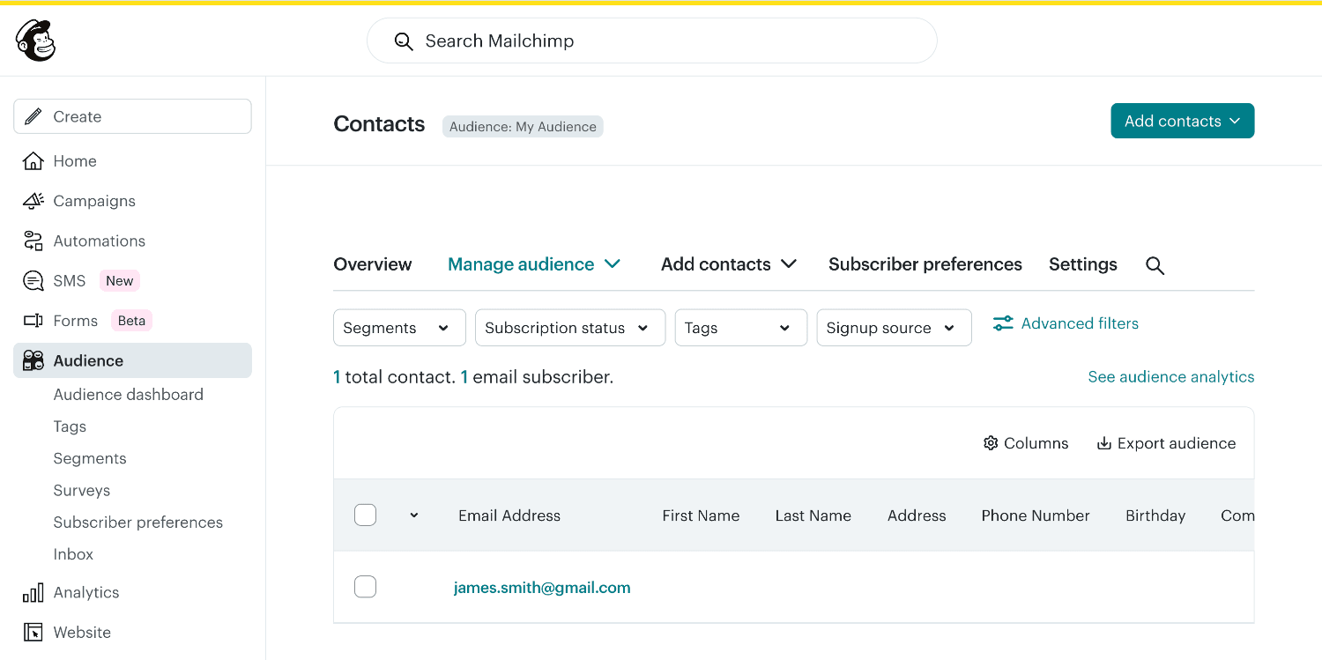This screenshot has height=660, width=1322.
Task: Open the james.smith@gmail.com contact link
Action: tap(542, 588)
